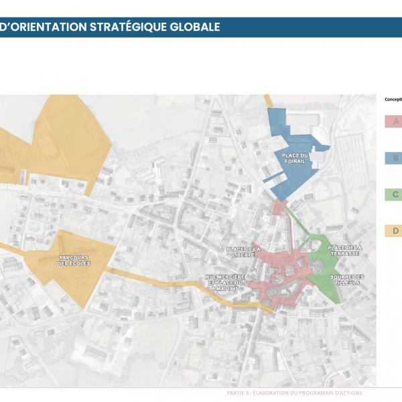The height and width of the screenshot is (402, 402).
Task: Select the orange path segment above the blue zone
Action: 269,100
